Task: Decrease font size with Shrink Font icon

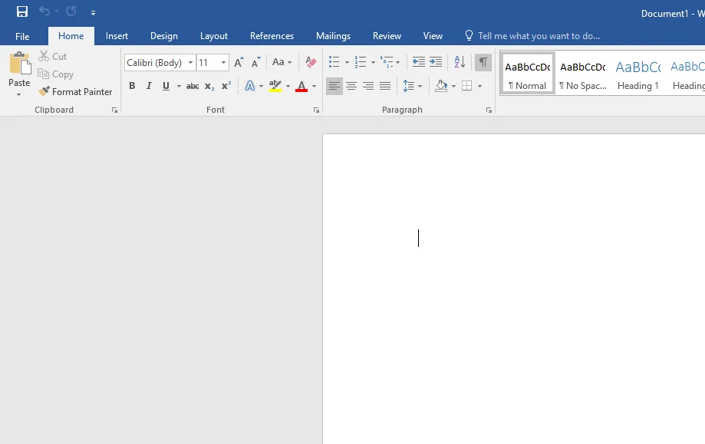Action: tap(255, 62)
